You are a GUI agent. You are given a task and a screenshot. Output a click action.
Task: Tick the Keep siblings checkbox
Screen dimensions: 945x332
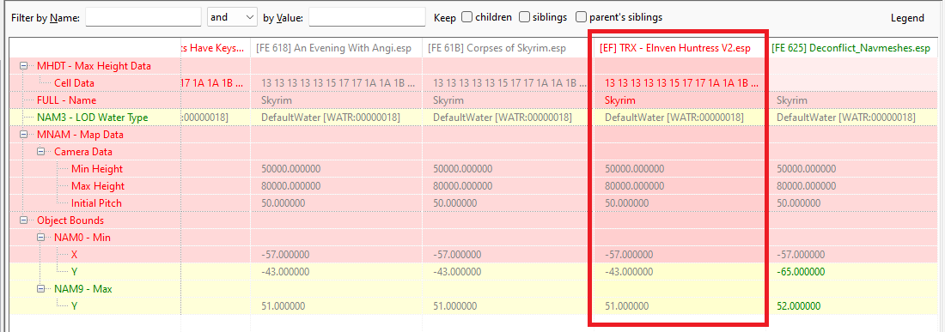pos(524,17)
